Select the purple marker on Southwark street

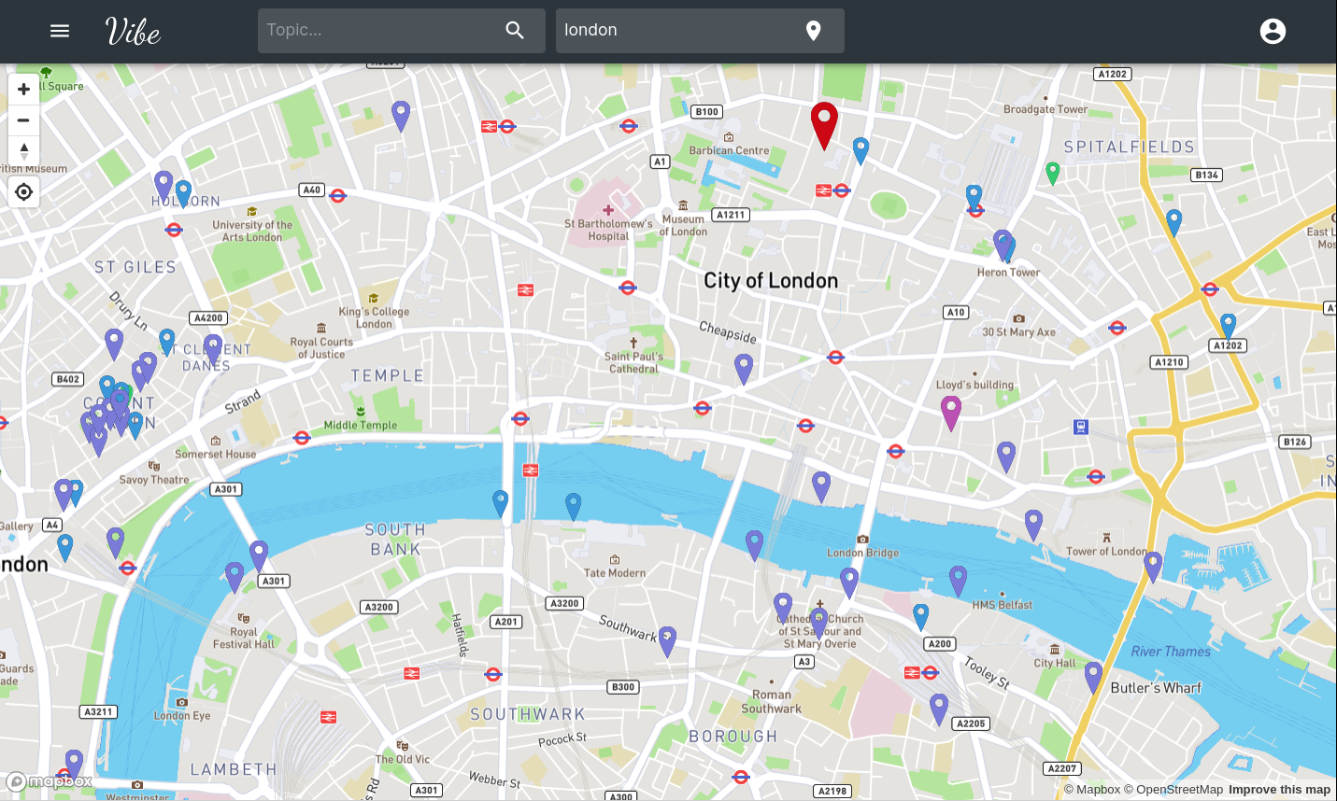667,641
